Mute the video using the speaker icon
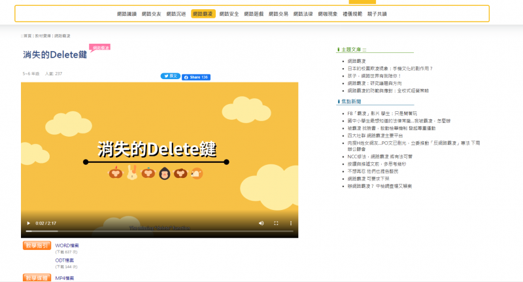The width and height of the screenshot is (523, 282). (x=261, y=224)
